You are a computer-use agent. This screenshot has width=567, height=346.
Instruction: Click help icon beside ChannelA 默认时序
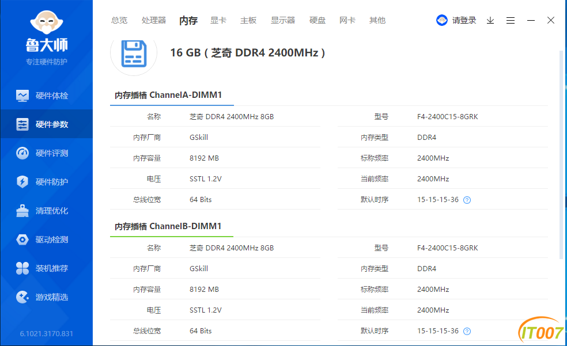(x=467, y=200)
